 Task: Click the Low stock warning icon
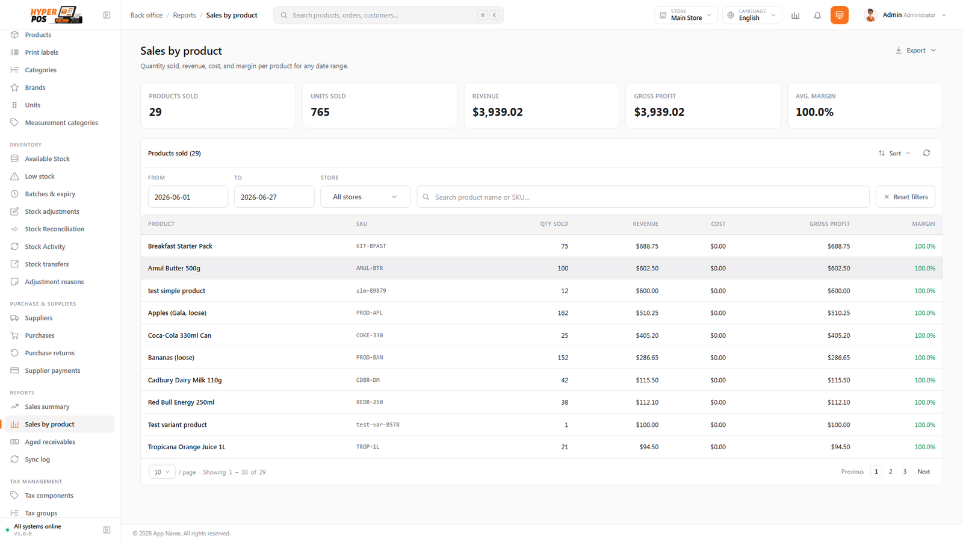point(14,176)
